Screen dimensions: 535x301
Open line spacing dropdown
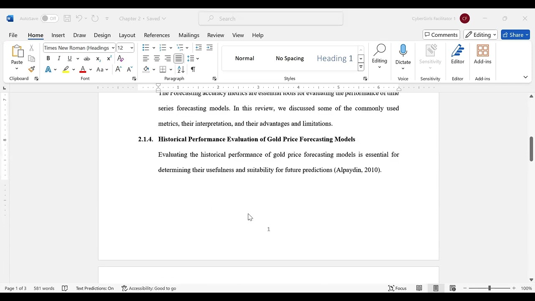(198, 59)
